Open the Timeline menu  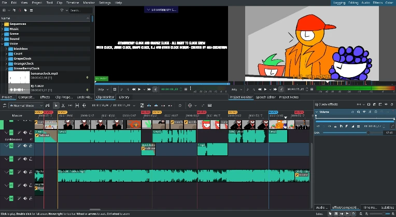point(73,3)
